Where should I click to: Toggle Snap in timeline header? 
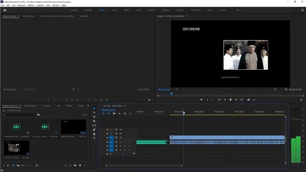(x=109, y=114)
